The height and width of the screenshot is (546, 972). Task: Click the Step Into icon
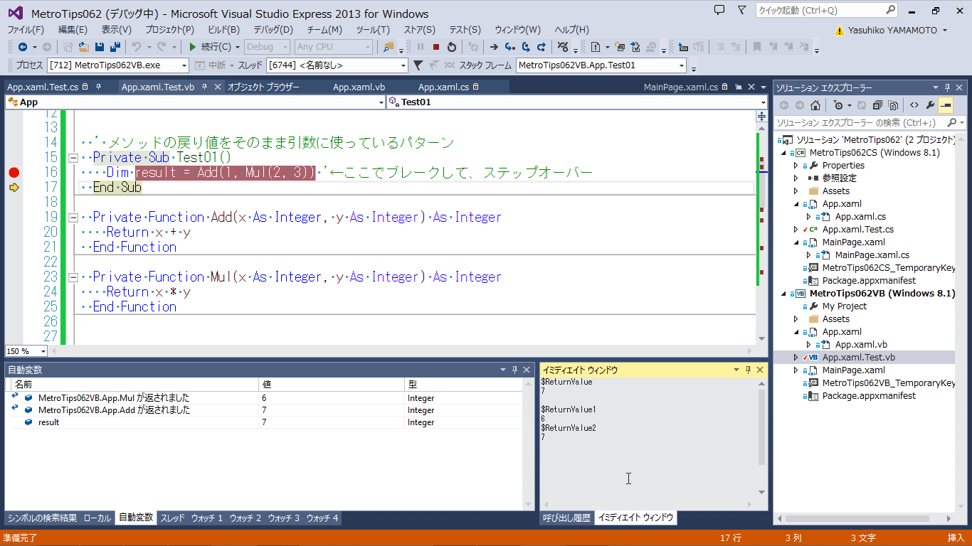point(509,47)
